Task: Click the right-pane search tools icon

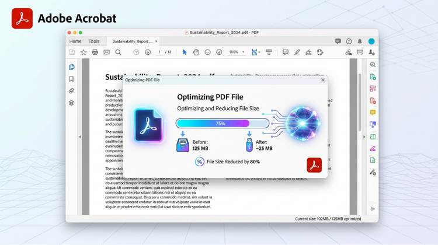Action: tap(373, 65)
